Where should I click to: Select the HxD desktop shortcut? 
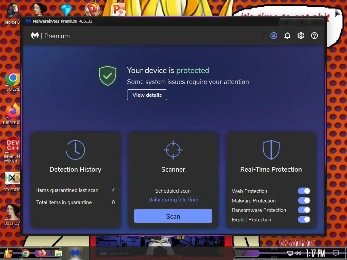[x=13, y=182]
